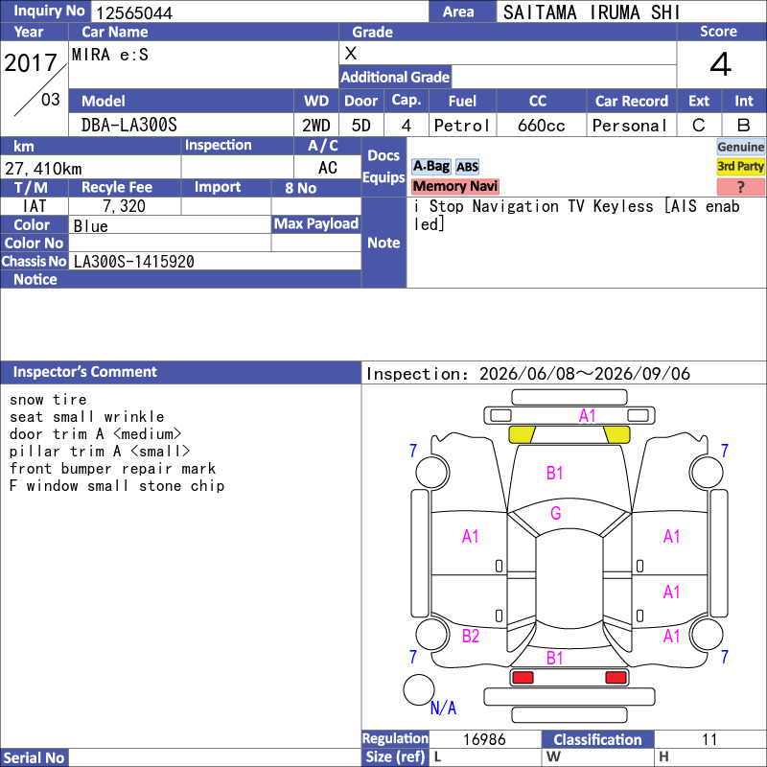This screenshot has width=767, height=767.
Task: Click inquiry number 12565044
Action: 134,13
